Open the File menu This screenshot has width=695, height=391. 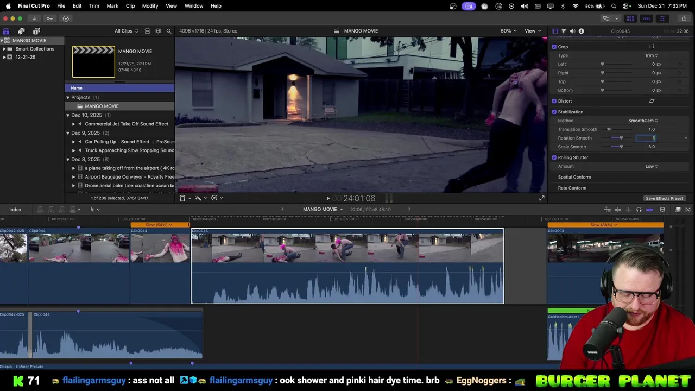coord(61,6)
